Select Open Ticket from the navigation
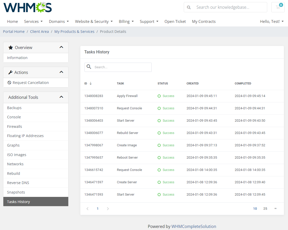 point(175,22)
